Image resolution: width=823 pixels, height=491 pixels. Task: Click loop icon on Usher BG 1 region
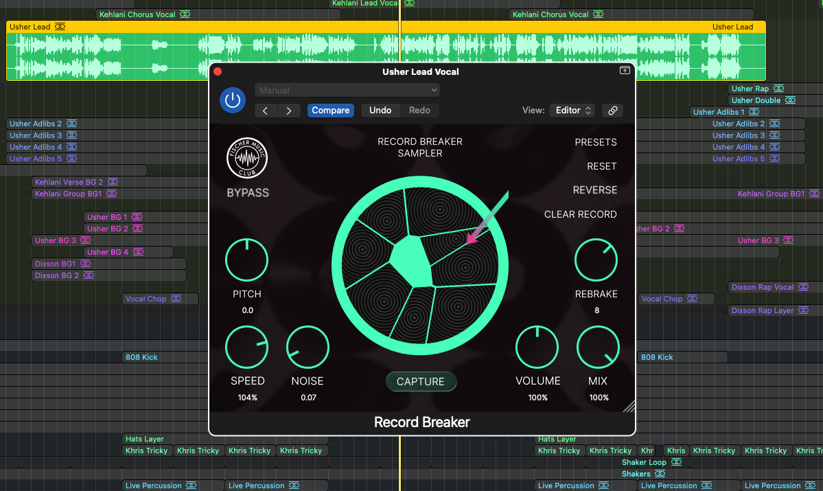137,216
